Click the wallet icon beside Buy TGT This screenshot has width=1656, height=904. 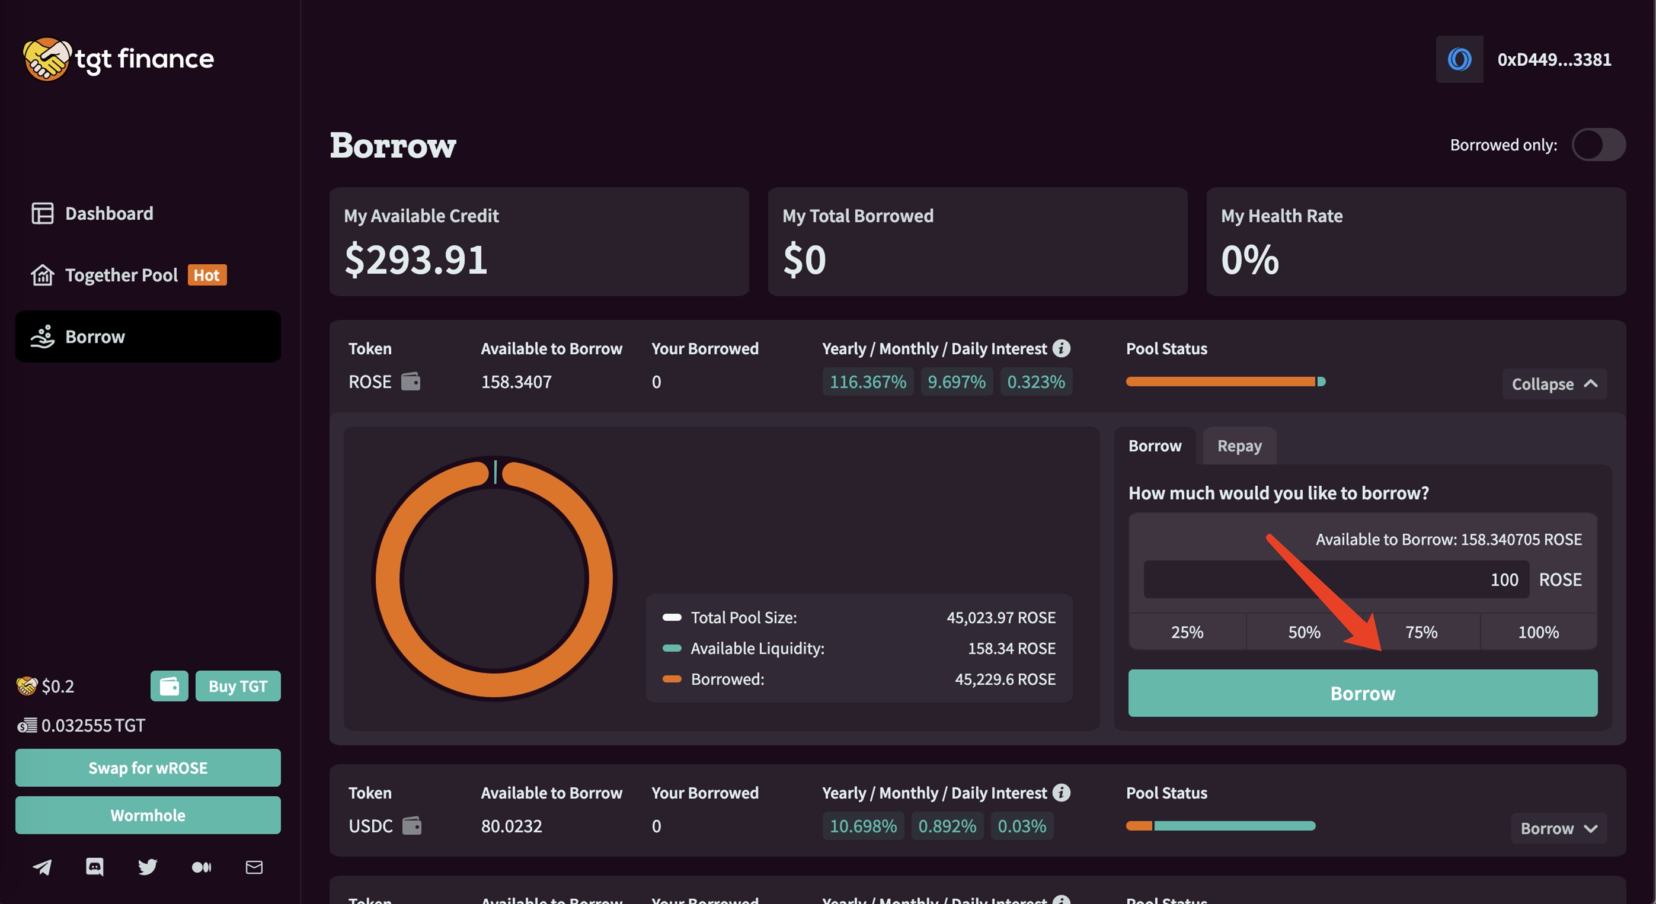(x=169, y=685)
